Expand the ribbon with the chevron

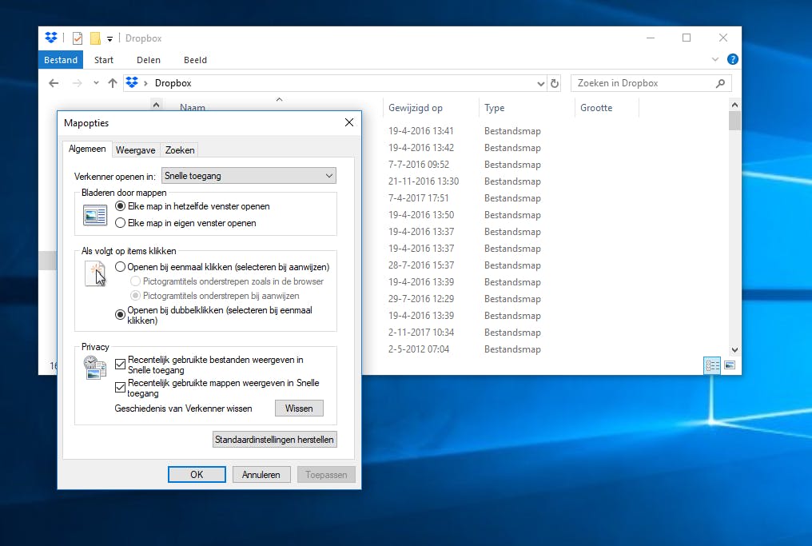click(715, 60)
